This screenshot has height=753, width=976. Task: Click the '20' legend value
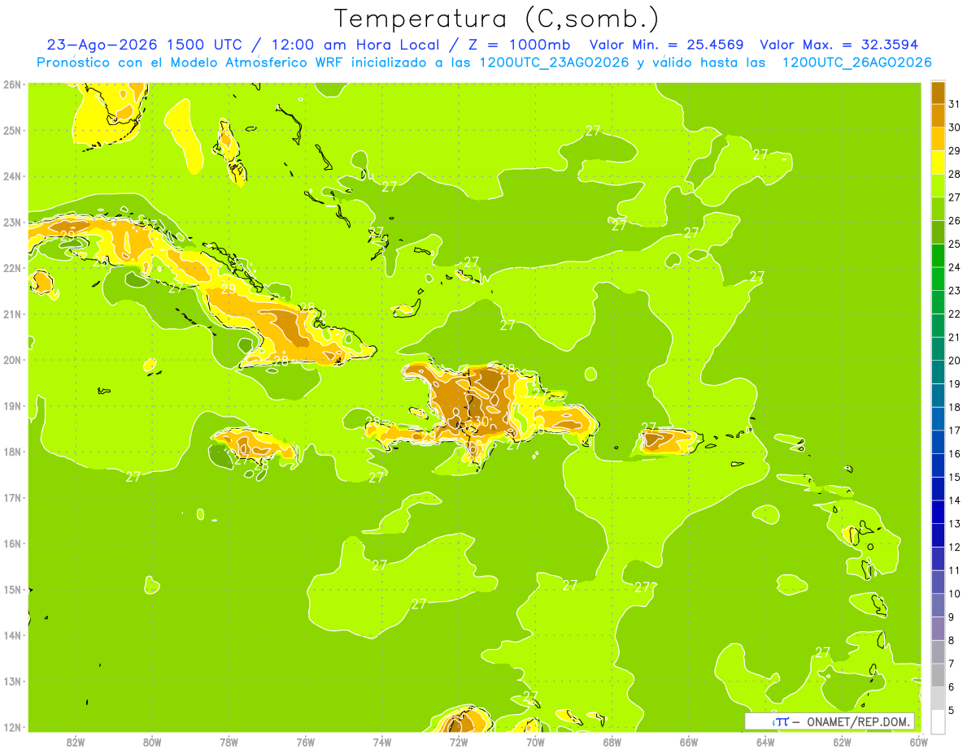pos(954,361)
